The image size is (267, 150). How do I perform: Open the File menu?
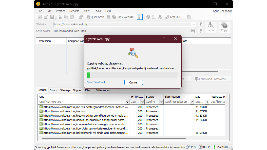tap(40, 11)
